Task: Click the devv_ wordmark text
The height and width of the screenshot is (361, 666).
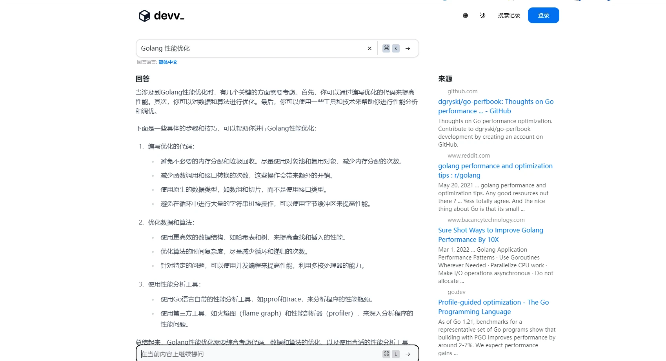Action: click(169, 16)
